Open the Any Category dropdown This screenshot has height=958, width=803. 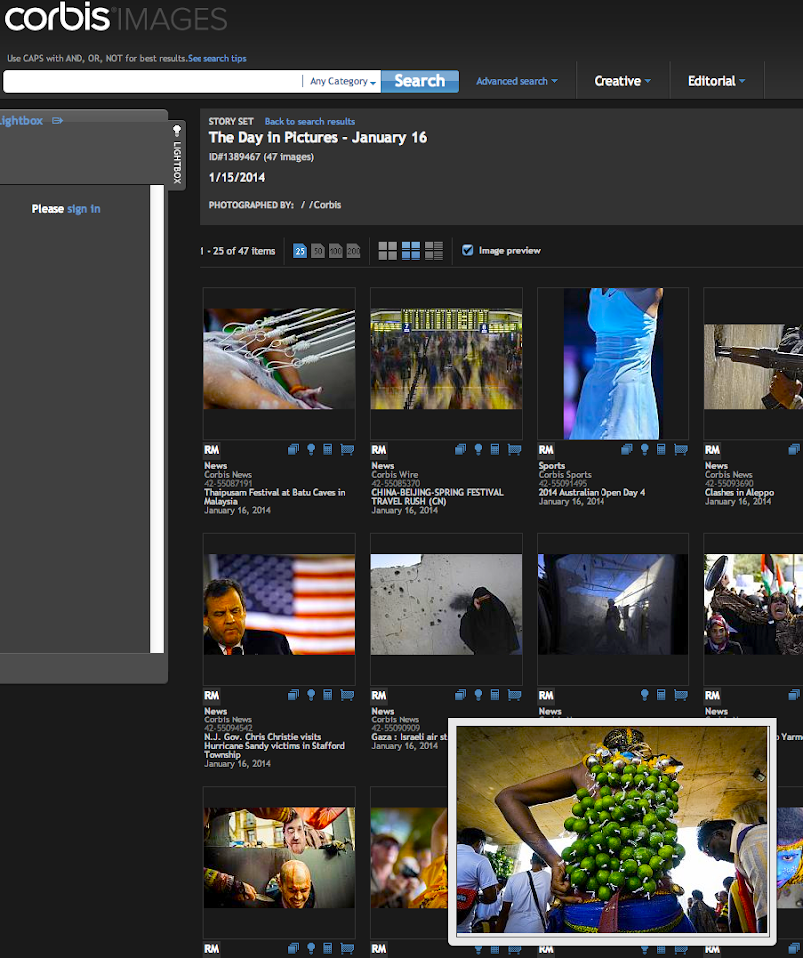[x=342, y=81]
